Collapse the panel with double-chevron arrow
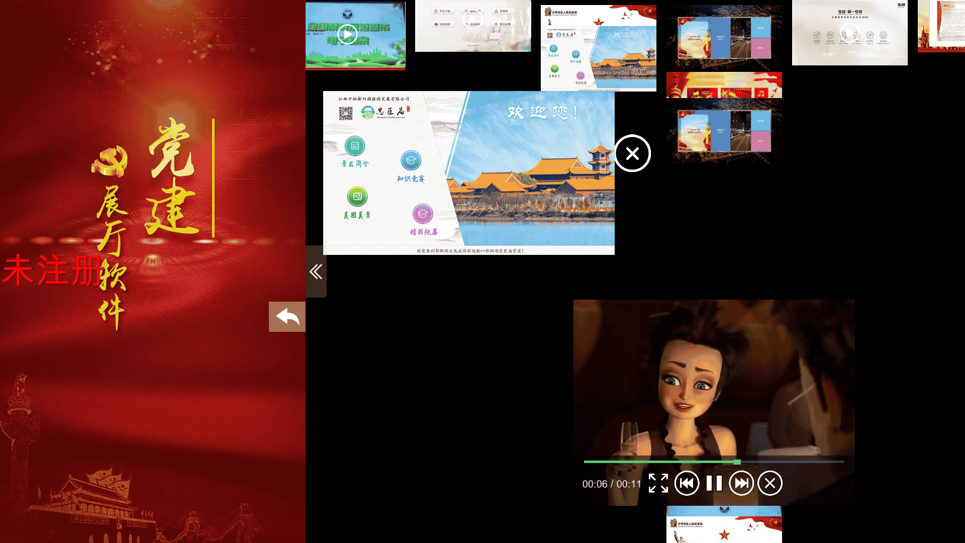The width and height of the screenshot is (965, 543). [x=316, y=271]
